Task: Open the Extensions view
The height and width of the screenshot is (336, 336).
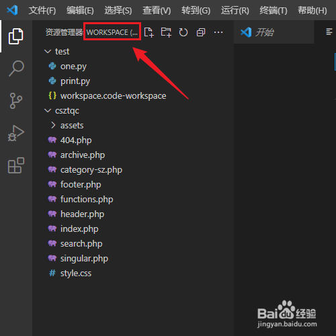Action: 16,165
